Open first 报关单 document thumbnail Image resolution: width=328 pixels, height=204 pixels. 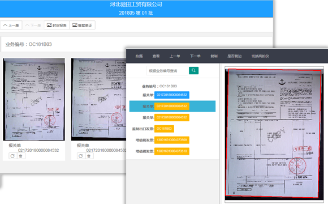coord(34,99)
